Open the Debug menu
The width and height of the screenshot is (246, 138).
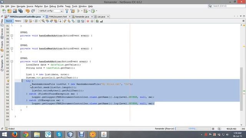[53, 6]
